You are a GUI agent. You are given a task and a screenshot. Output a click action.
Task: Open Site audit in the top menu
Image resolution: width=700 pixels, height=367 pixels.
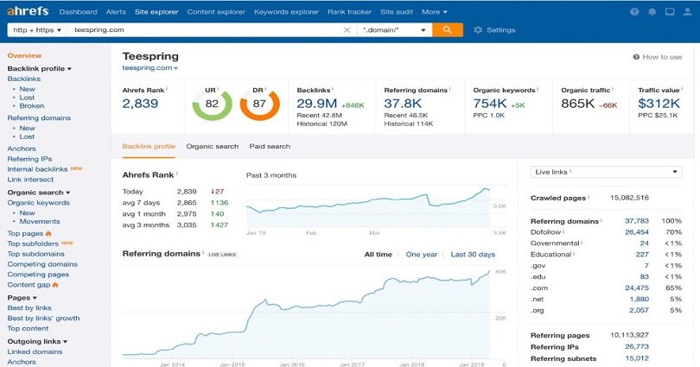point(397,12)
